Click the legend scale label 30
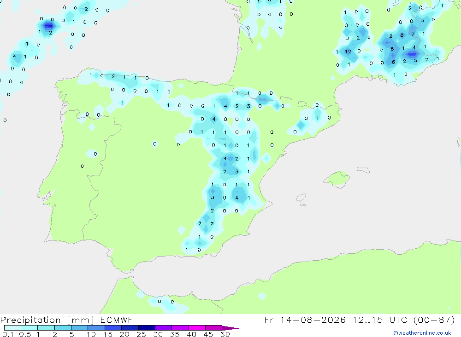This screenshot has width=461, height=337. [158, 334]
